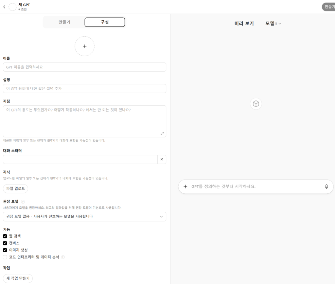
Task: Click the plus icon to upload GPT image
Action: (84, 46)
